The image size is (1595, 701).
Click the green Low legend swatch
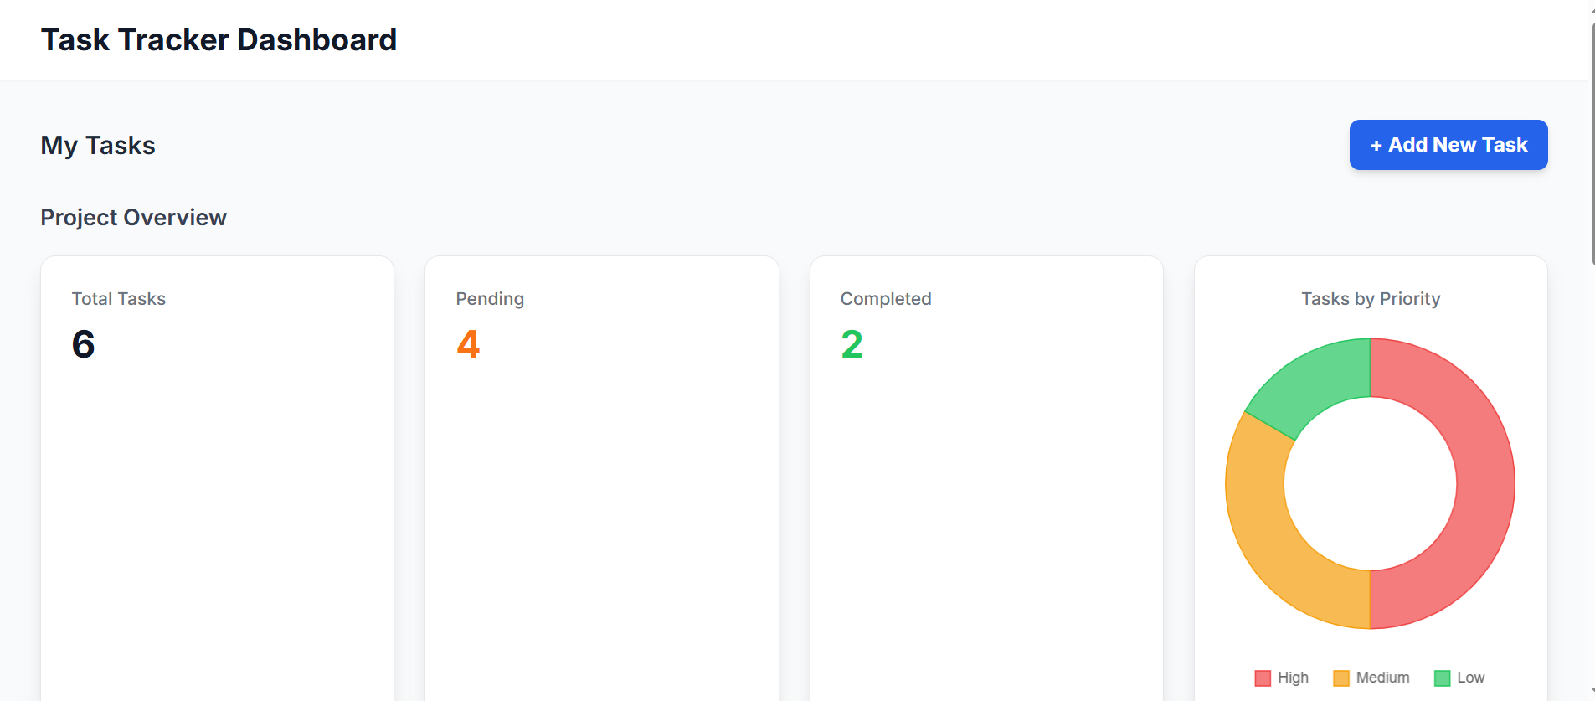tap(1442, 678)
